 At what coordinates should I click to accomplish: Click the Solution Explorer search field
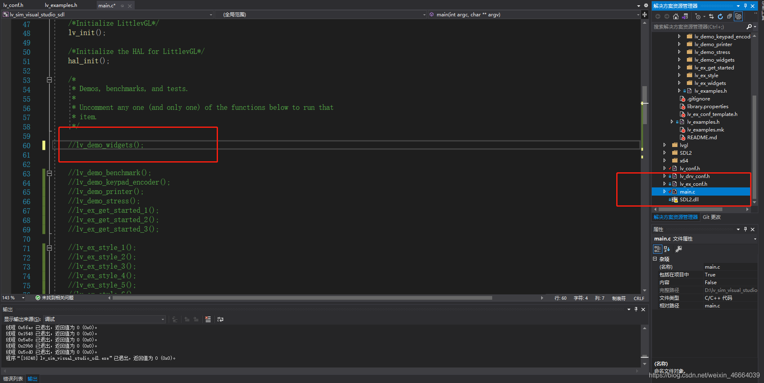point(699,27)
